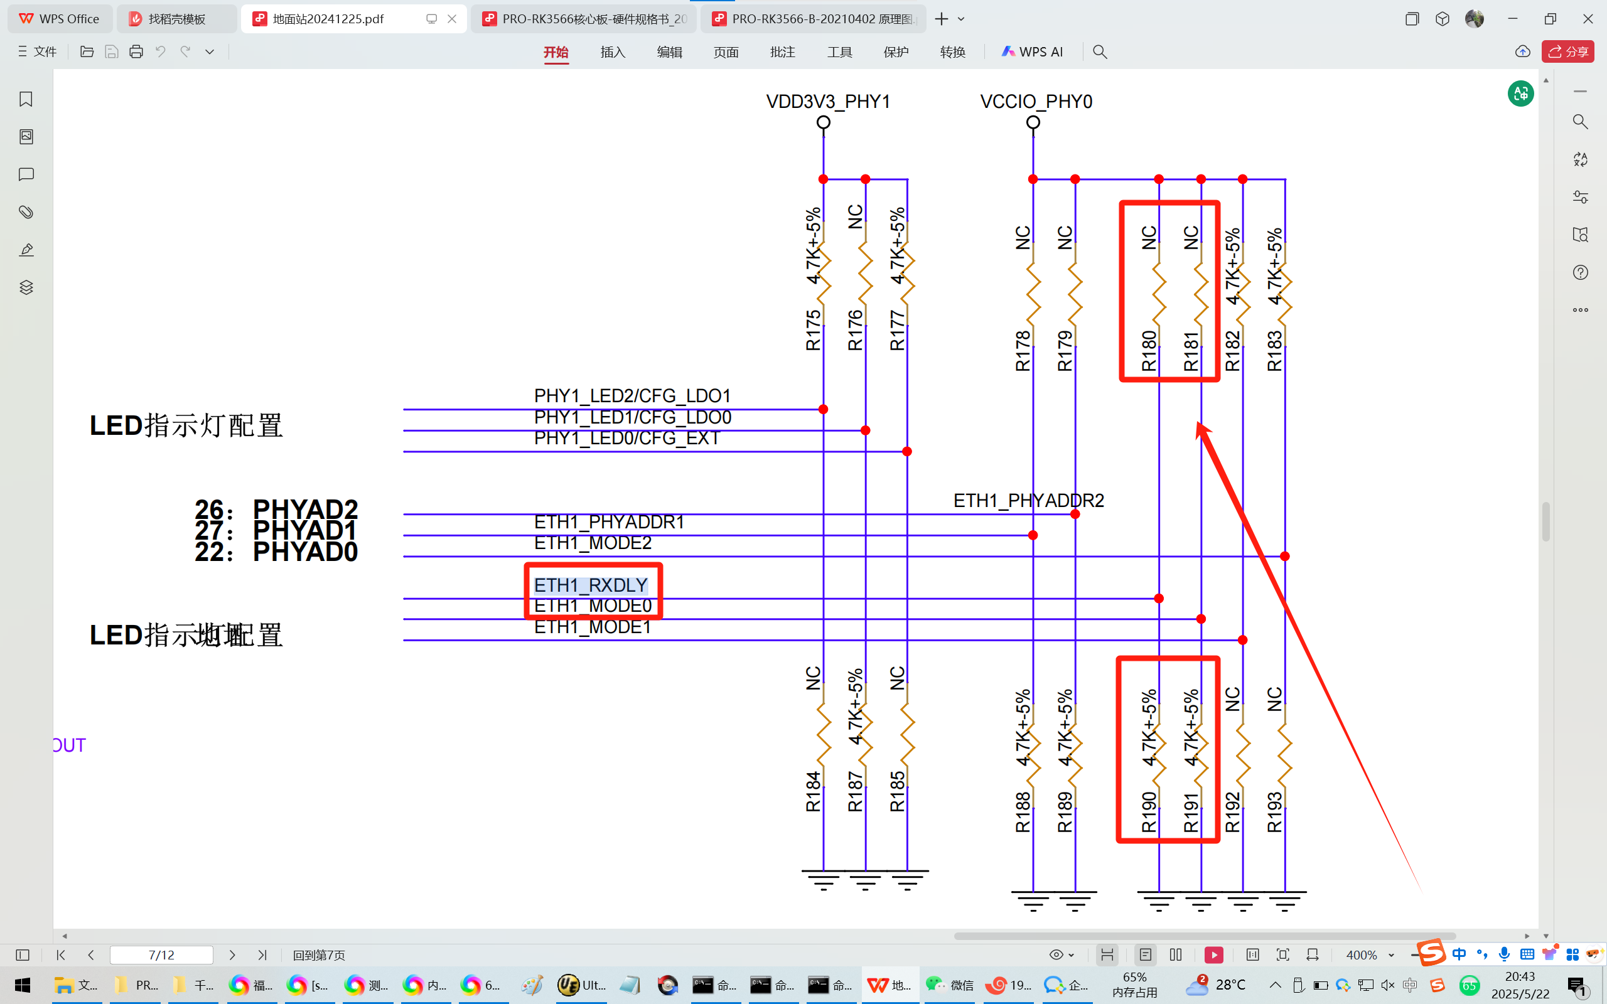Open the PRO-RK3566-B-20210402 原理图 document tab

click(814, 19)
